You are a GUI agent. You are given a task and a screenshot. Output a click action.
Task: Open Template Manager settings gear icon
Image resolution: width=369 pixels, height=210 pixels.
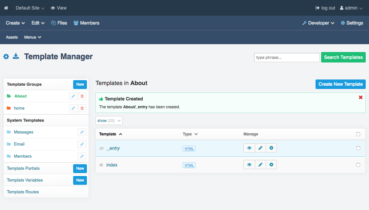(6, 57)
